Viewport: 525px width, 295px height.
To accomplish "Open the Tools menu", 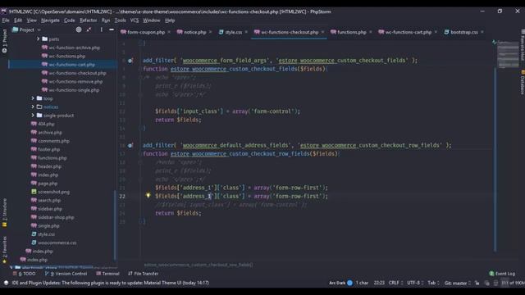I will click(121, 20).
